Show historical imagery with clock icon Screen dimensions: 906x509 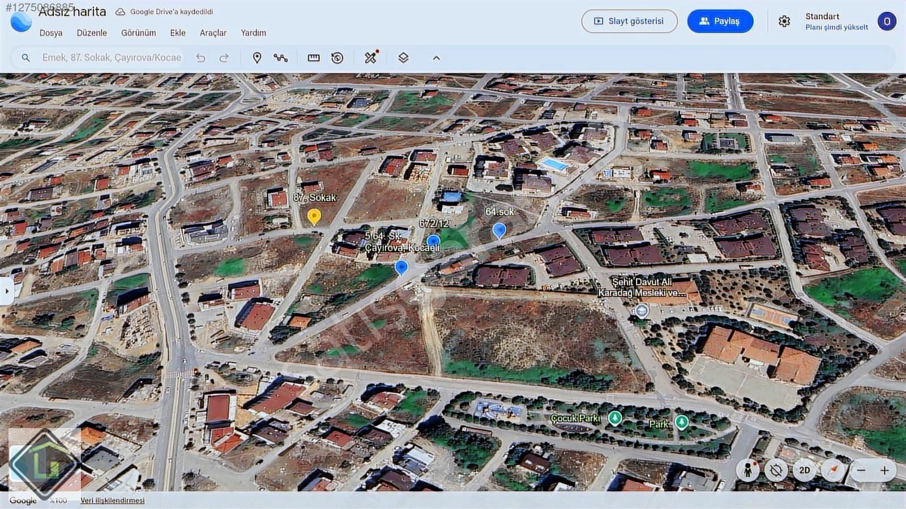pos(337,58)
